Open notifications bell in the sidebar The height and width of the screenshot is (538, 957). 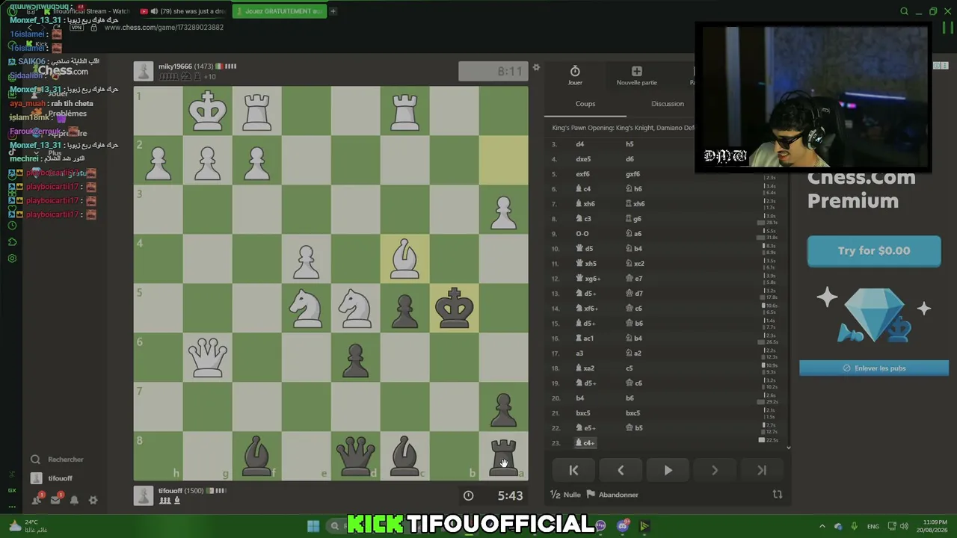tap(74, 500)
